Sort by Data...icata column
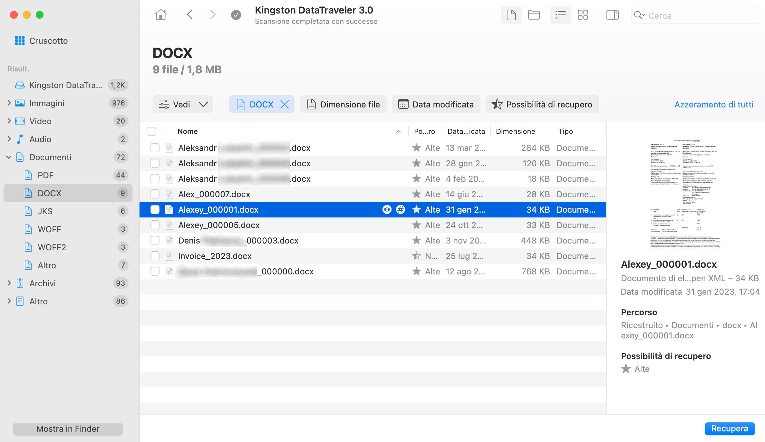Viewport: 765px width, 442px height. point(466,131)
